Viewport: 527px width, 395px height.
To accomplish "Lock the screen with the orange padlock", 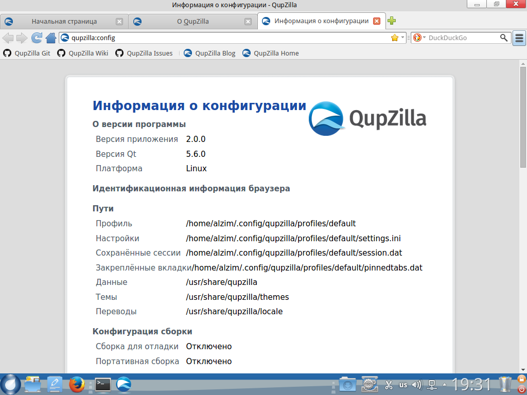I will click(522, 379).
